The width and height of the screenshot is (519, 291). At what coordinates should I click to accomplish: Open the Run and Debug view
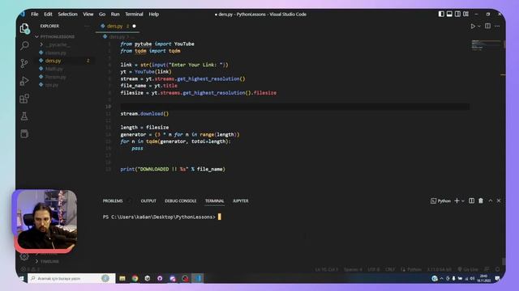click(24, 81)
